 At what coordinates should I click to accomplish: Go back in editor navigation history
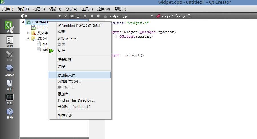click(x=92, y=16)
